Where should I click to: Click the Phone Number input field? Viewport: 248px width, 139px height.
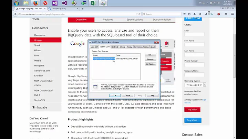click(194, 65)
